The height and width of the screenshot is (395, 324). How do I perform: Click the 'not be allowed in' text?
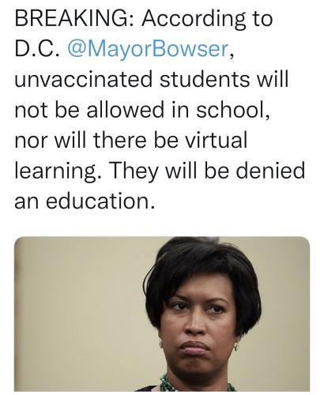tap(102, 109)
